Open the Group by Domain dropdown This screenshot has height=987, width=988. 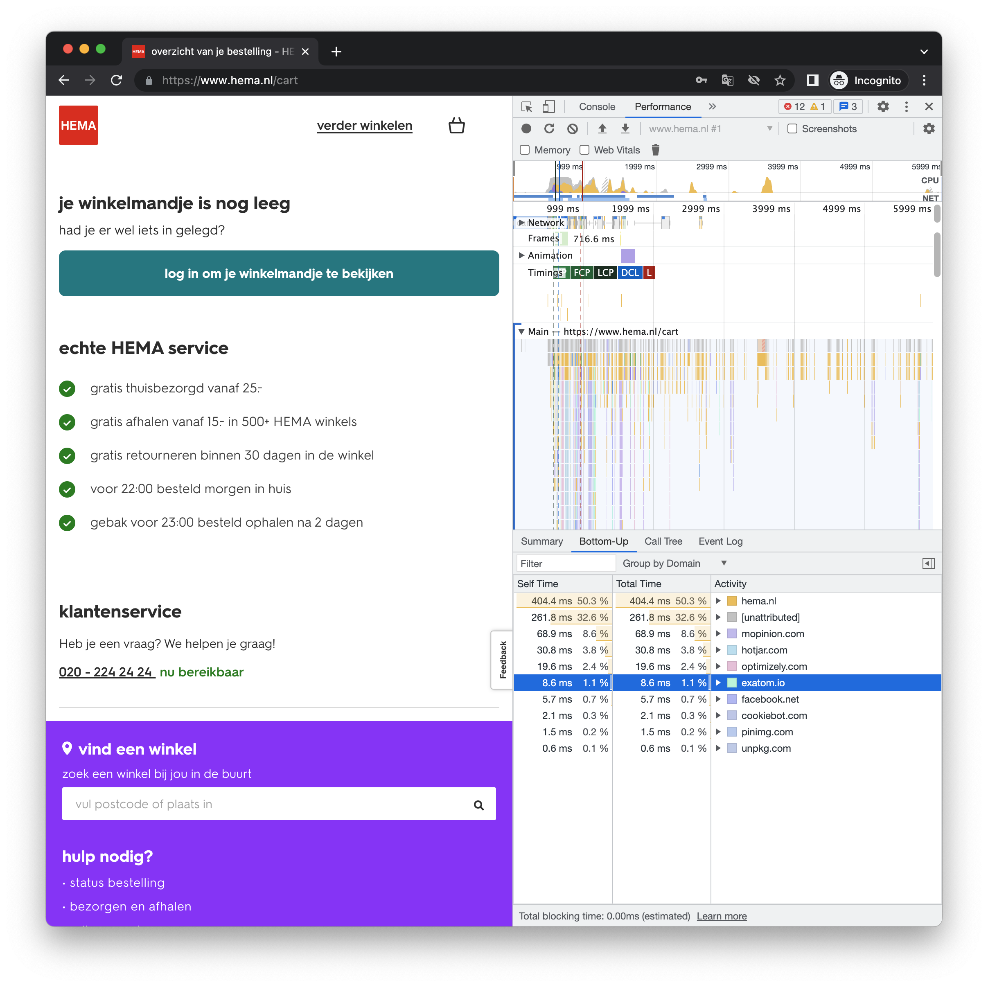(674, 563)
